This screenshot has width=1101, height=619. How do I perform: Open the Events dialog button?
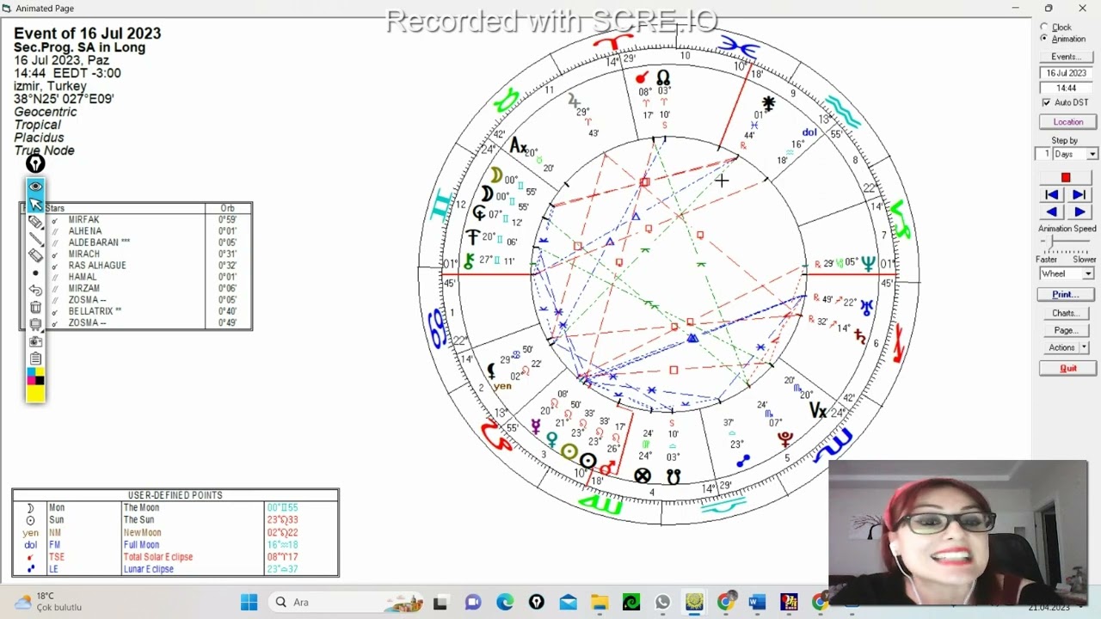pos(1067,57)
